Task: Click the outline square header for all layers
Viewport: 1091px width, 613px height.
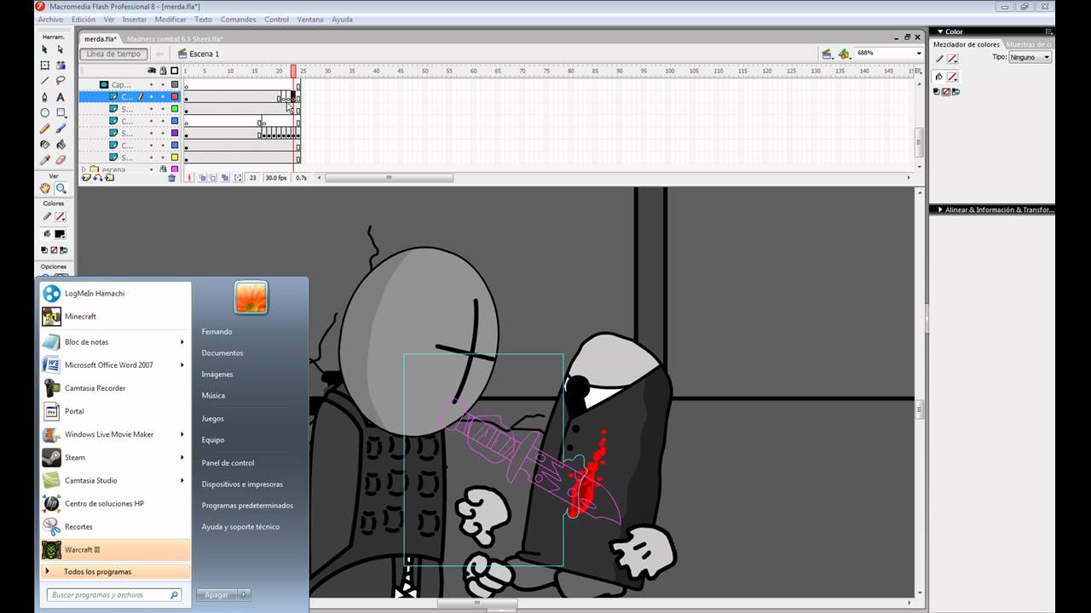Action: tap(175, 71)
